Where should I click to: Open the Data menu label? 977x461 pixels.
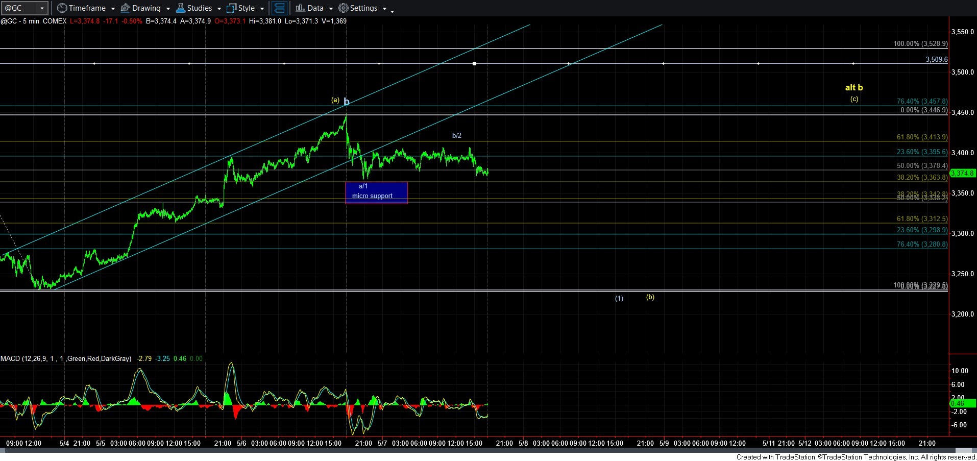(315, 8)
